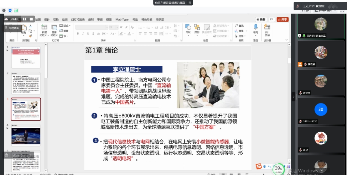Open the font size 24 dropdown
Viewport: 347px width, 175px height.
click(x=117, y=27)
